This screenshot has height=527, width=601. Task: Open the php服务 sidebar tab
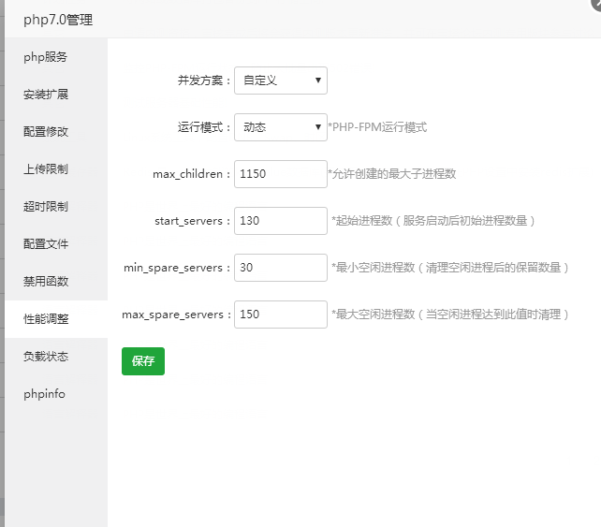56,57
